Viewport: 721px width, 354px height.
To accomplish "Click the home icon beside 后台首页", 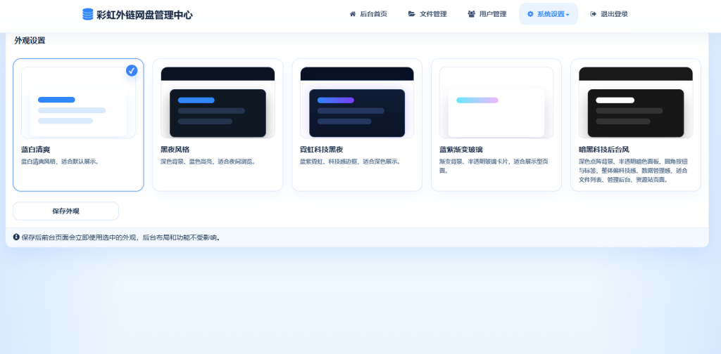I will 353,14.
